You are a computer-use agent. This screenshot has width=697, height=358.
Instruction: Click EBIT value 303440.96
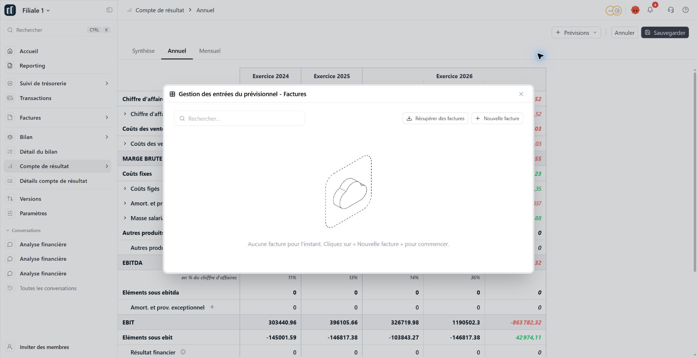click(282, 322)
